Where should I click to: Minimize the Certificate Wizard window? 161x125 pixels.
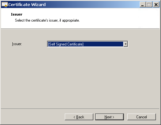pyautogui.click(x=143, y=4)
